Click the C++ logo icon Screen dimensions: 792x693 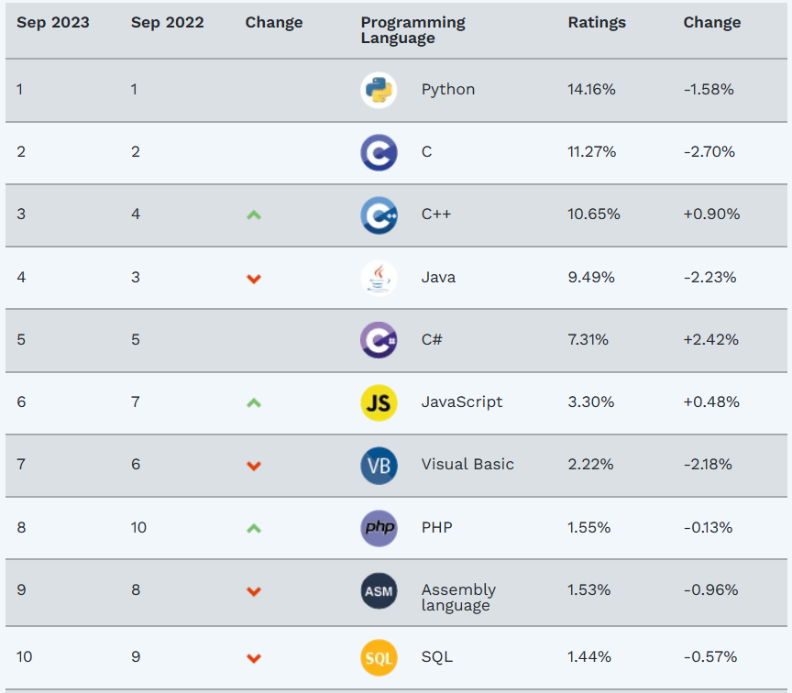[379, 214]
